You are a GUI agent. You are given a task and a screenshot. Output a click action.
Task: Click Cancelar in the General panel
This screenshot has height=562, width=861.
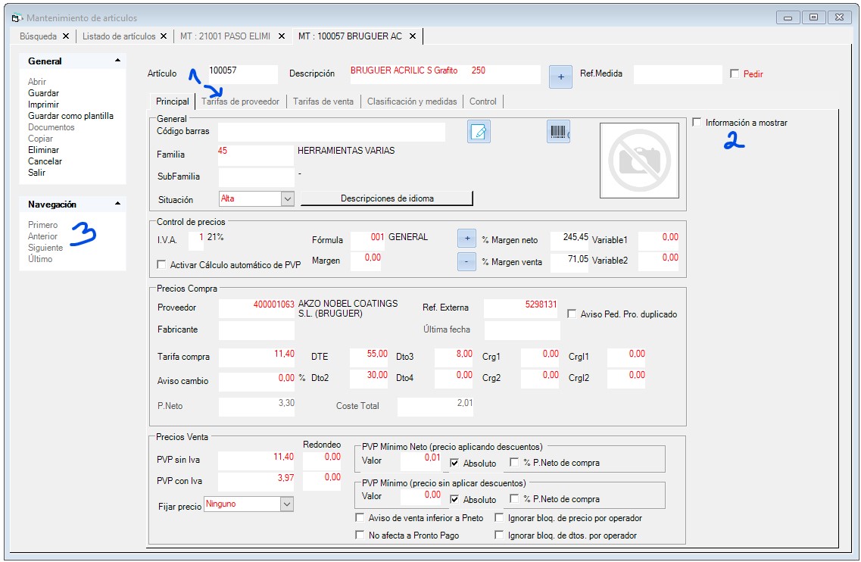point(45,161)
